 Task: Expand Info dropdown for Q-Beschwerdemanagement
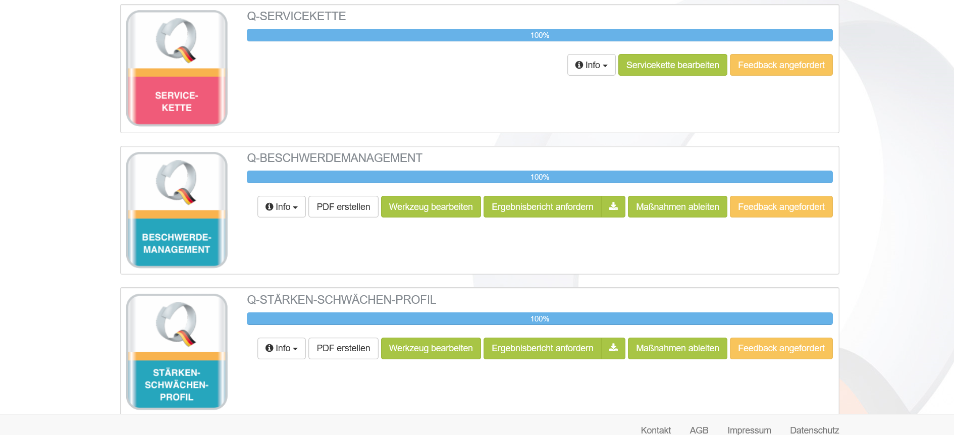[x=281, y=207]
